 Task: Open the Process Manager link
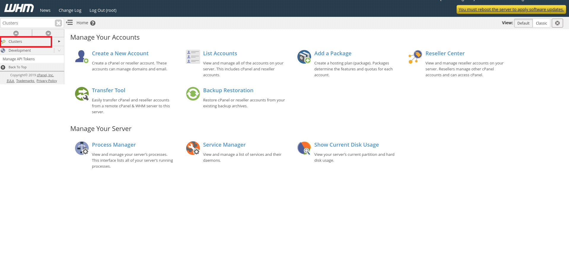(114, 145)
